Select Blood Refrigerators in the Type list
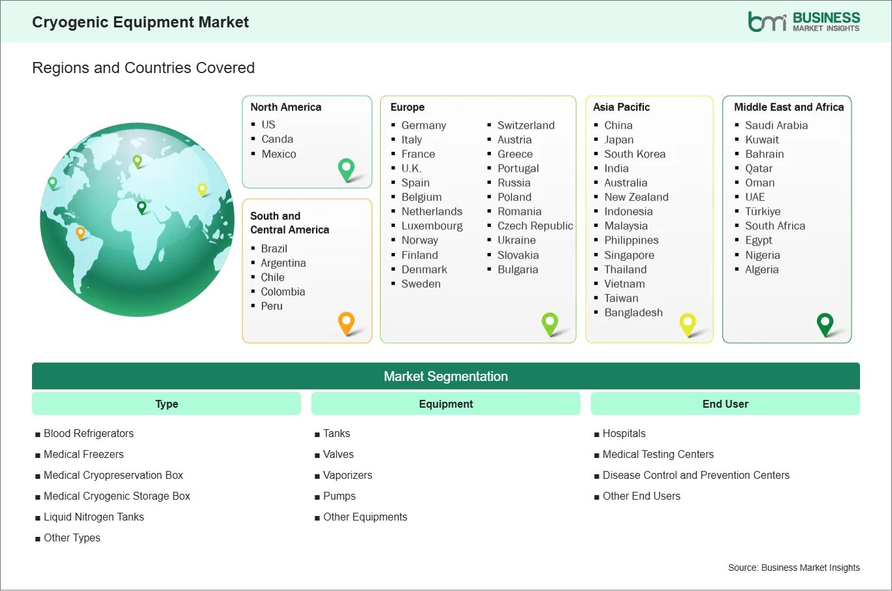The height and width of the screenshot is (591, 892). click(x=88, y=433)
